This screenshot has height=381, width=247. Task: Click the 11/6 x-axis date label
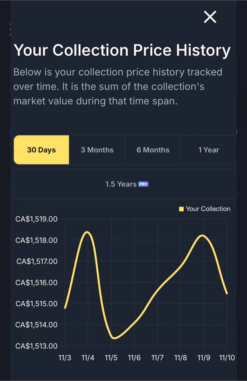(x=134, y=358)
